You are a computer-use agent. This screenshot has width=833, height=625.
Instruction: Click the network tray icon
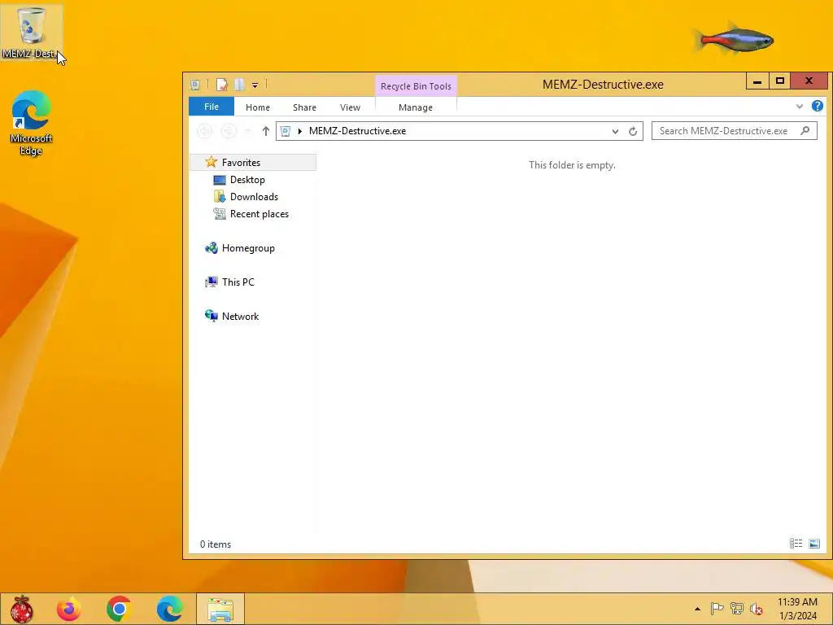click(x=737, y=609)
